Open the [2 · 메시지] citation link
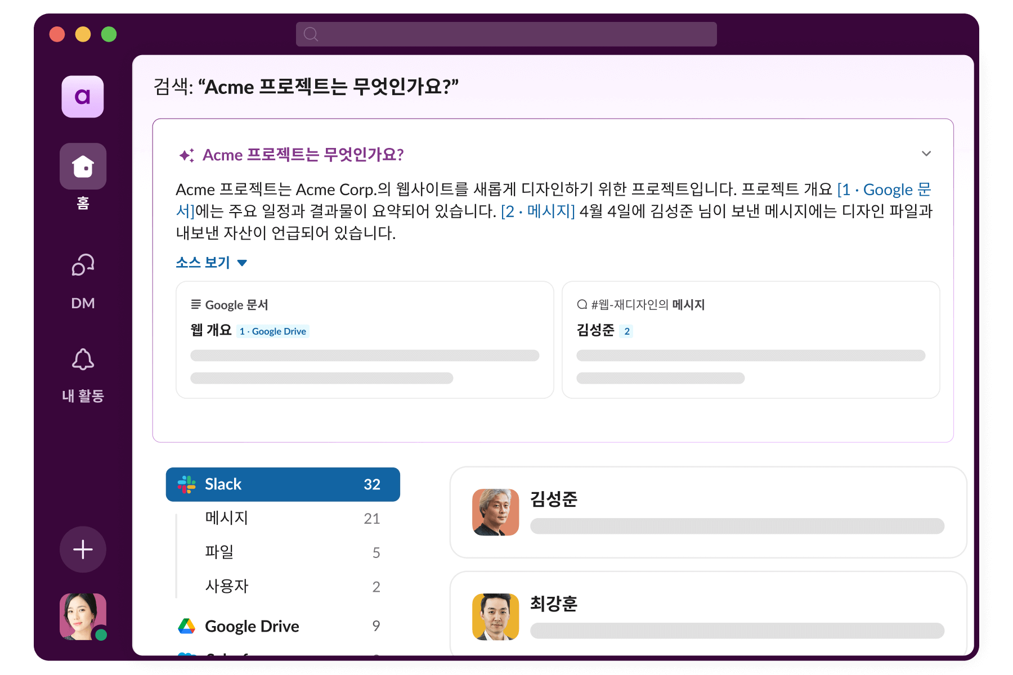The width and height of the screenshot is (1013, 675). [537, 211]
